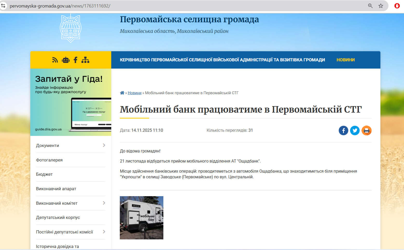Image resolution: width=404 pixels, height=250 pixels.
Task: Click the browser zoom magnifier icon
Action: pyautogui.click(x=370, y=6)
